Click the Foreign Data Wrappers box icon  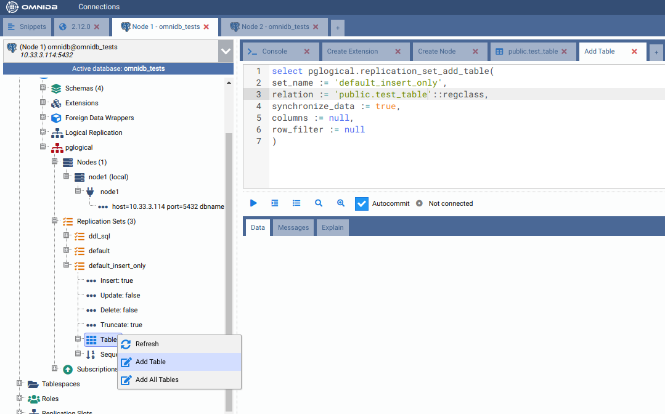pyautogui.click(x=56, y=118)
